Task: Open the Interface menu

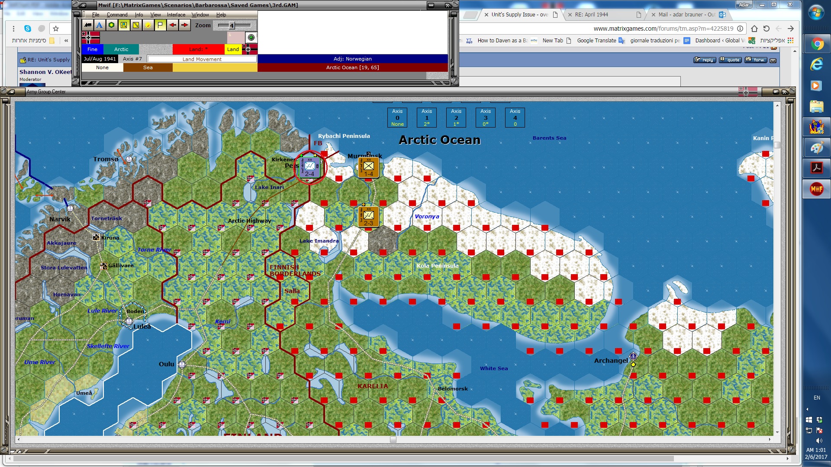Action: 176,15
